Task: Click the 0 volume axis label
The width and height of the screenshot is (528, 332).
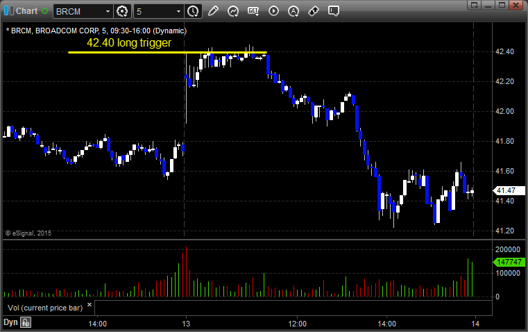Action: 497,297
